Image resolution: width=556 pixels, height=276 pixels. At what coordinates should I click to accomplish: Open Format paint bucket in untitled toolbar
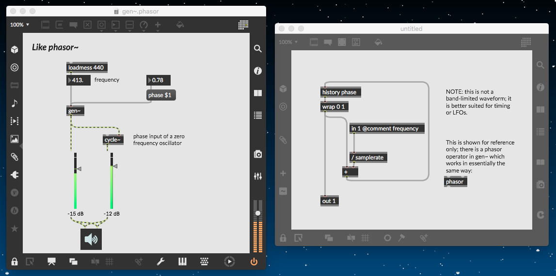click(x=379, y=42)
